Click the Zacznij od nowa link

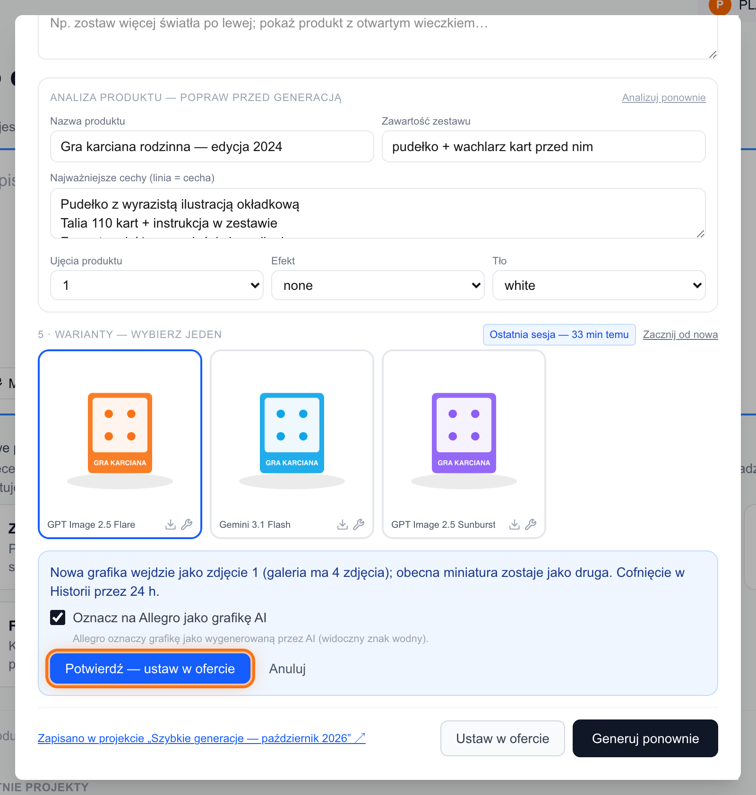pos(680,335)
